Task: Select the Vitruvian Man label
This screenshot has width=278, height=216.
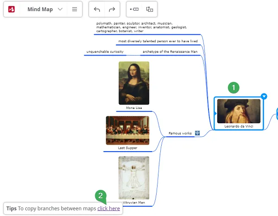Action: point(134,203)
